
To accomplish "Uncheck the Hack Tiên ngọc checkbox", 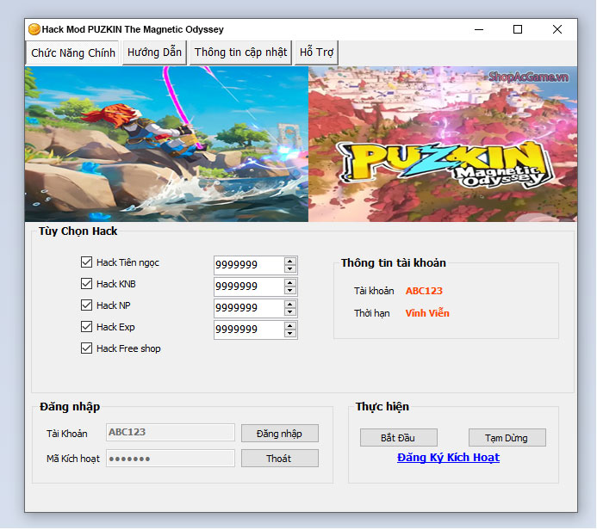I will click(86, 262).
